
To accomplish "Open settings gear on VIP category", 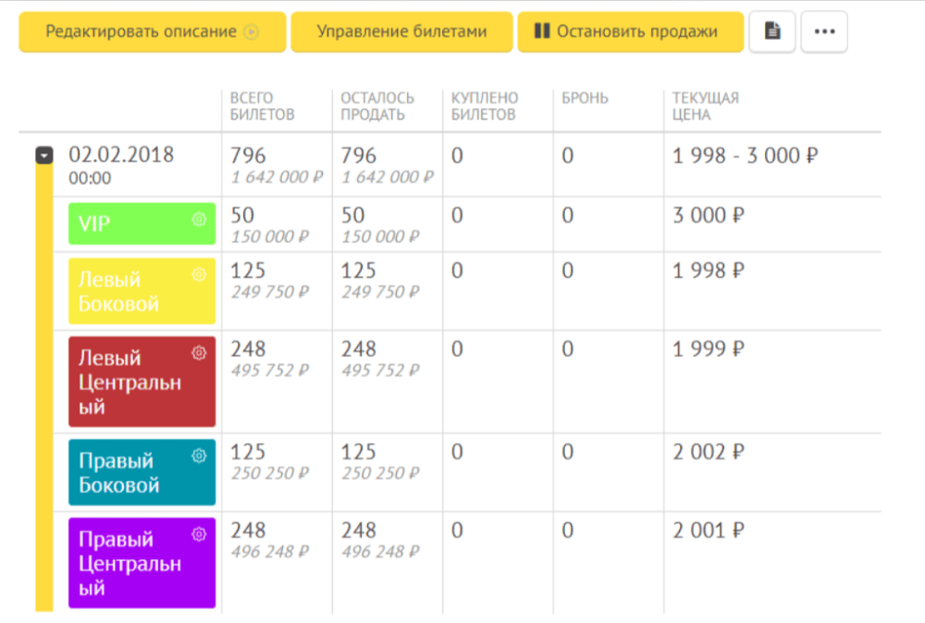I will (200, 219).
